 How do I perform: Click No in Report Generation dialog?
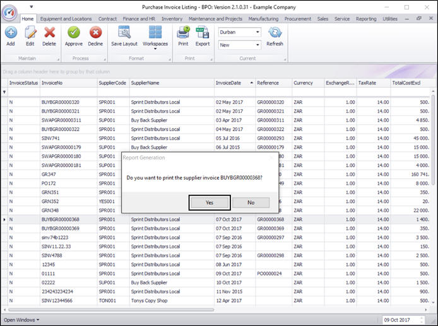pos(251,202)
